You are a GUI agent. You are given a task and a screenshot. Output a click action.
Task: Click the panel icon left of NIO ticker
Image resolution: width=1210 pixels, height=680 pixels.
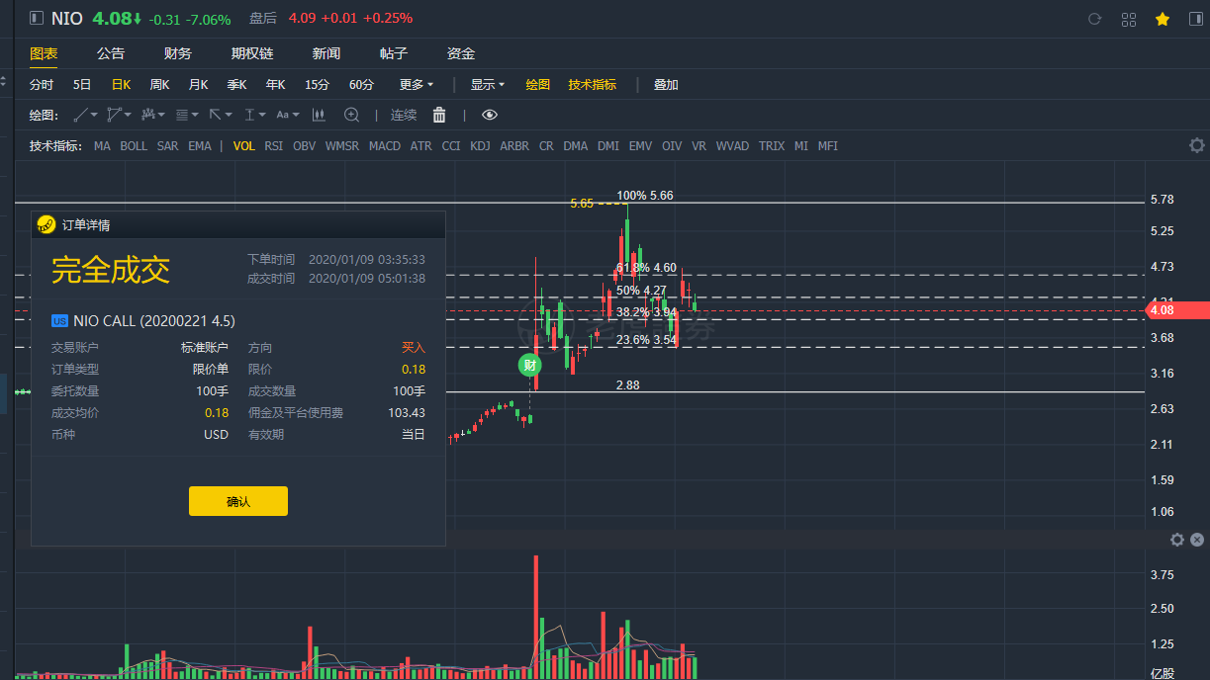click(37, 18)
